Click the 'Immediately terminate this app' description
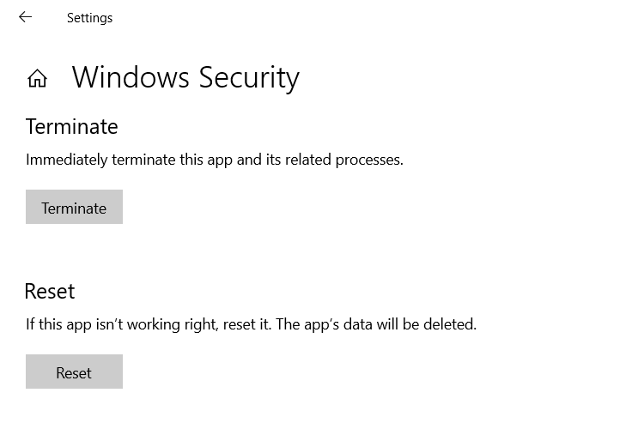This screenshot has height=429, width=644. tap(215, 160)
